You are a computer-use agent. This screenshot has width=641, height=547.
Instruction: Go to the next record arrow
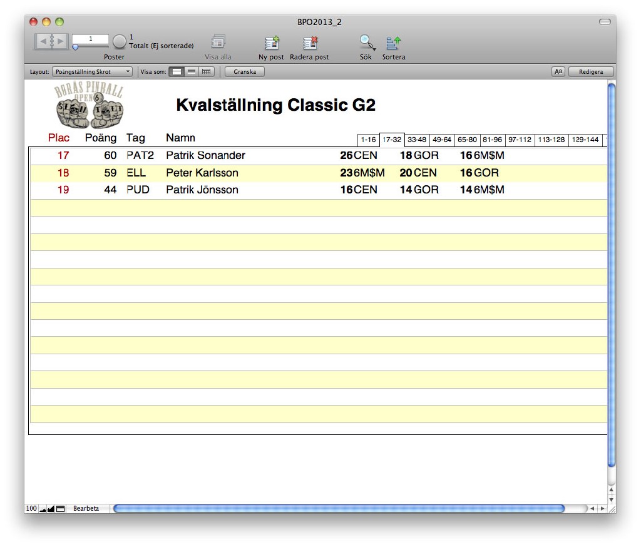pyautogui.click(x=61, y=41)
